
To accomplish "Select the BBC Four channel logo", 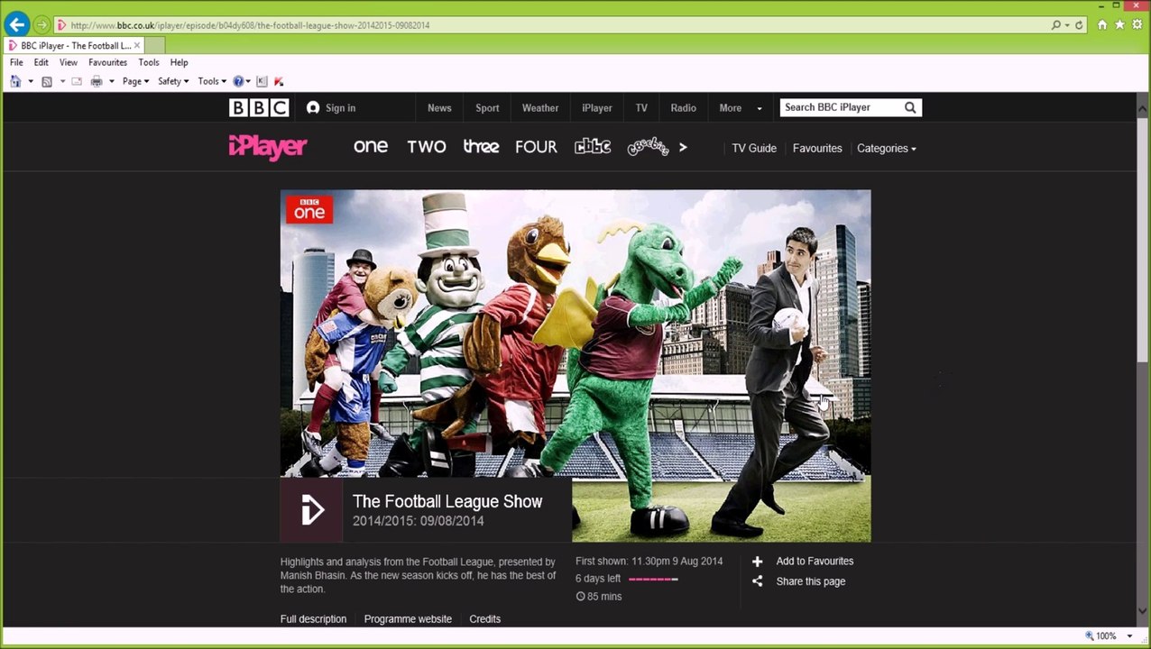I will click(536, 147).
